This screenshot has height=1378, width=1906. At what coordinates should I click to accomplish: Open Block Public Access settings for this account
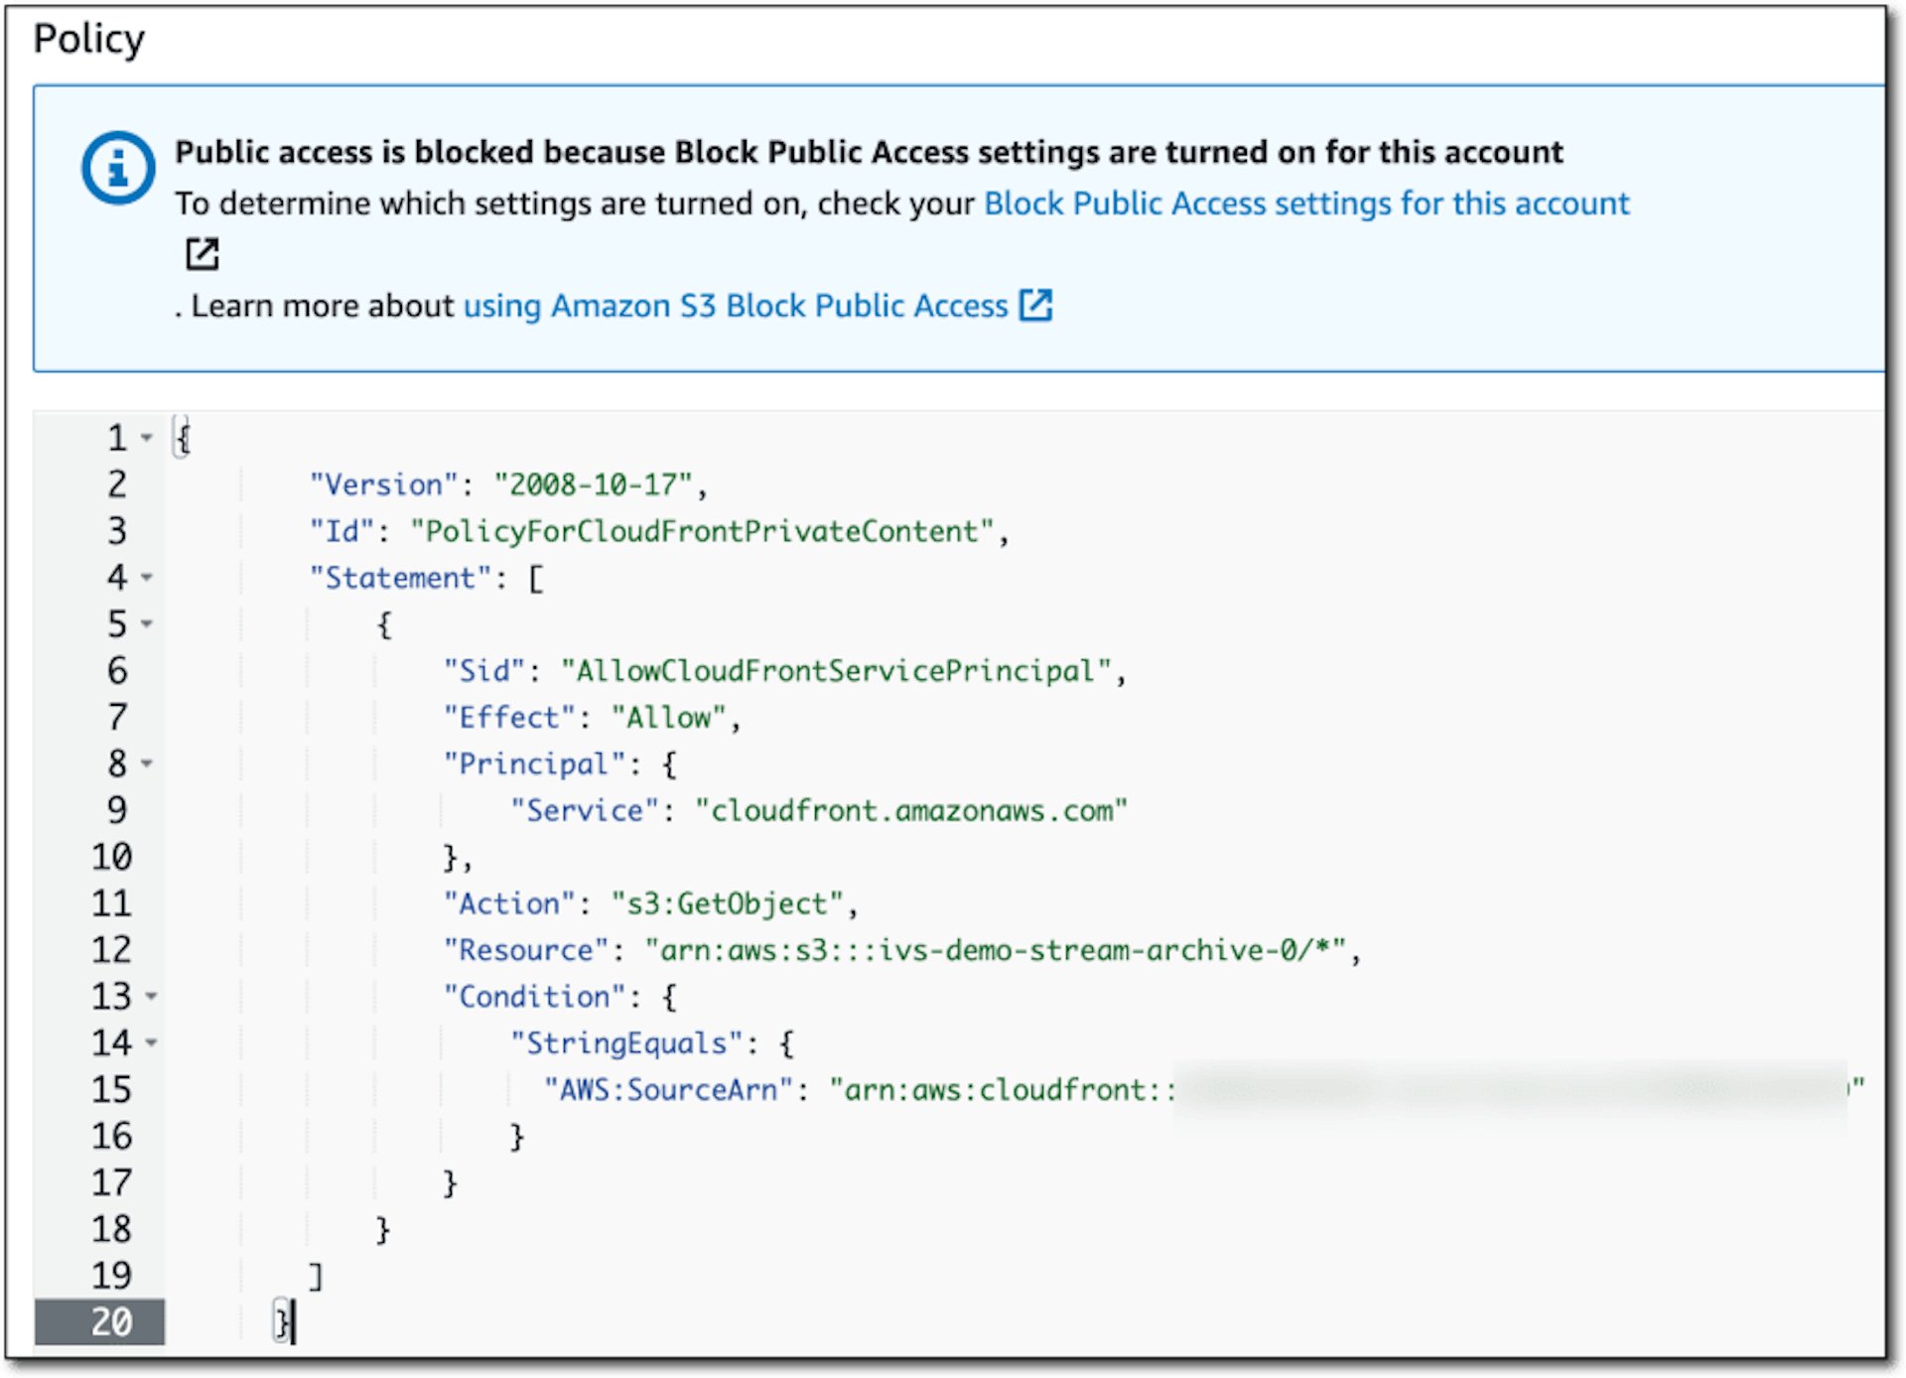click(1306, 204)
